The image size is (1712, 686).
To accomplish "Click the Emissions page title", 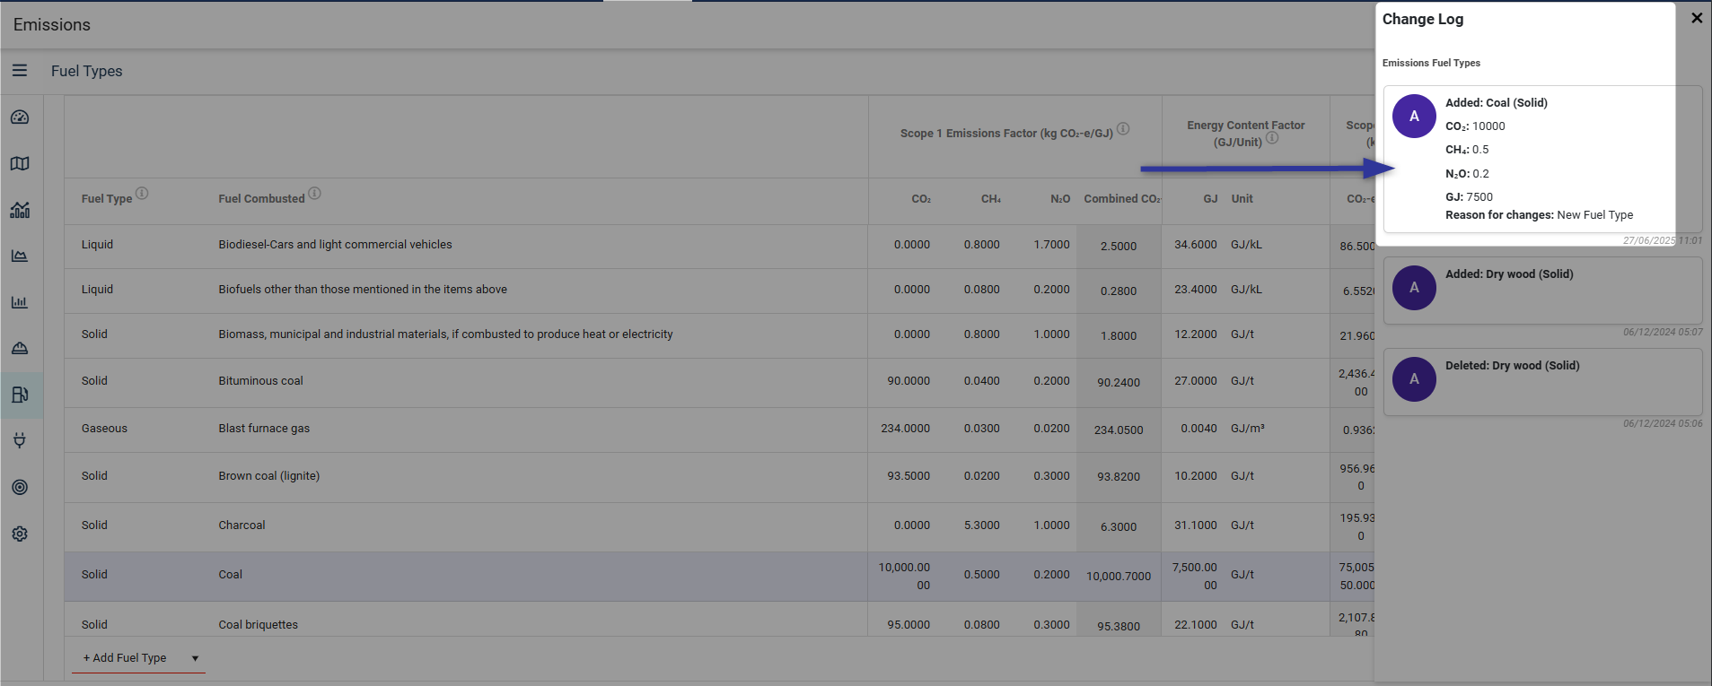I will click(x=52, y=25).
